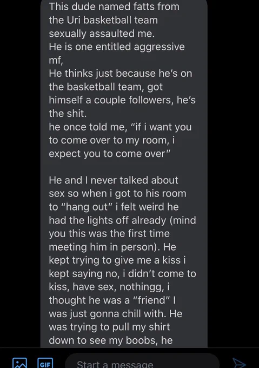Click the quoted phrase 'hang out'

point(87,207)
